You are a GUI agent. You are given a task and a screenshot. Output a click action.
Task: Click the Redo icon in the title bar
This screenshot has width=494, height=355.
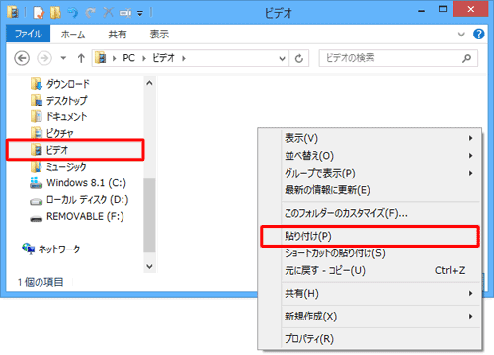point(90,13)
